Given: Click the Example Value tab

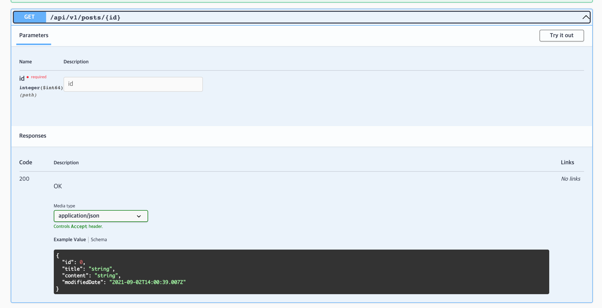Looking at the screenshot, I should (69, 239).
